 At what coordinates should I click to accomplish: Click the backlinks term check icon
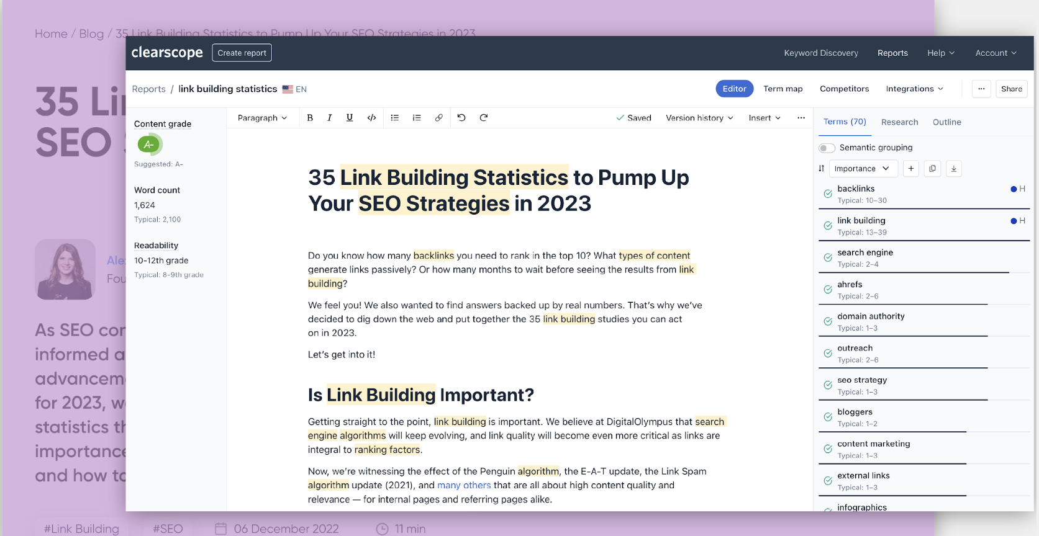(x=828, y=194)
